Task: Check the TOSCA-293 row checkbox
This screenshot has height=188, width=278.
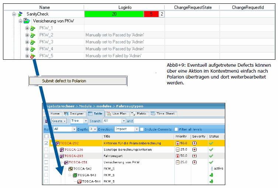Action: click(x=46, y=156)
